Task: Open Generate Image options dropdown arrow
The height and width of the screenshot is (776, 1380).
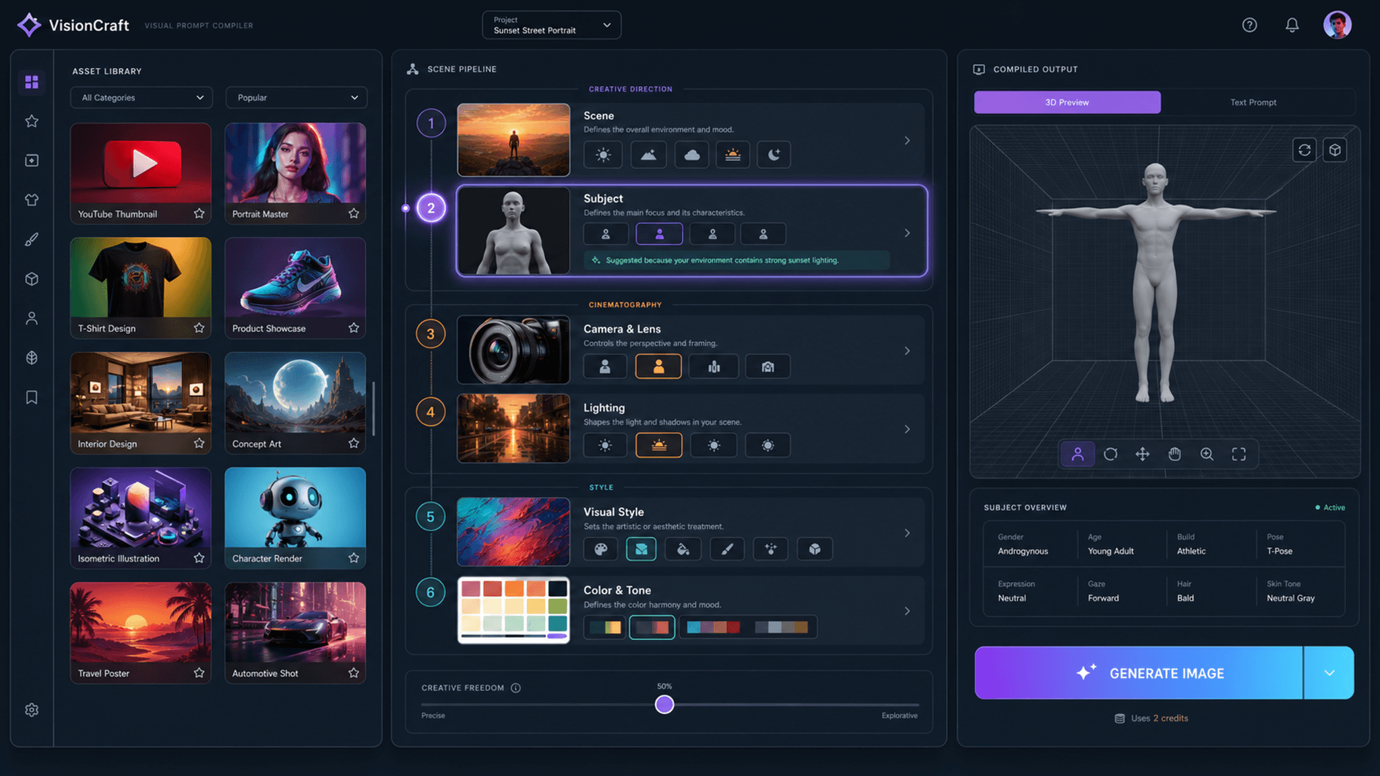Action: click(x=1329, y=673)
